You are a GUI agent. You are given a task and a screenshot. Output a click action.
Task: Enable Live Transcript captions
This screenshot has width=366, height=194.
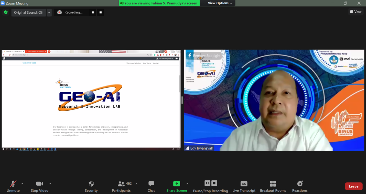tap(244, 186)
